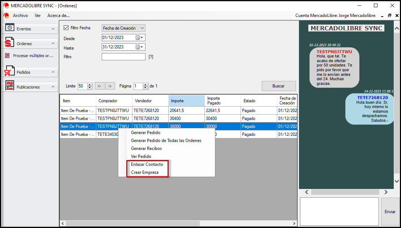Choose Ver Pedido context menu entry
The width and height of the screenshot is (401, 228).
tap(166, 156)
